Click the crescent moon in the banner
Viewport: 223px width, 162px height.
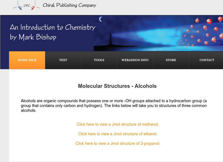[x=101, y=19]
